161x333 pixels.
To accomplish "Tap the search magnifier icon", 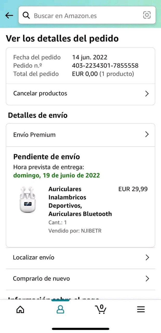I will click(x=26, y=16).
